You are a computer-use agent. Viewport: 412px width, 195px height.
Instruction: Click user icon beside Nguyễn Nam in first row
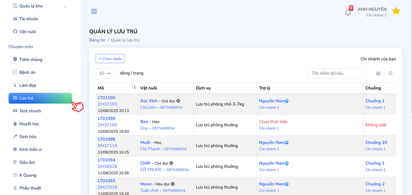coord(287,101)
